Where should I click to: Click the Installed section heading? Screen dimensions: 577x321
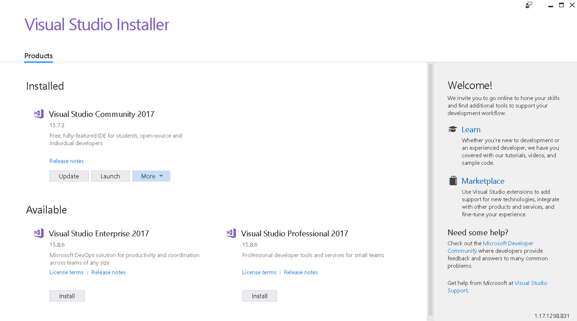tap(45, 86)
